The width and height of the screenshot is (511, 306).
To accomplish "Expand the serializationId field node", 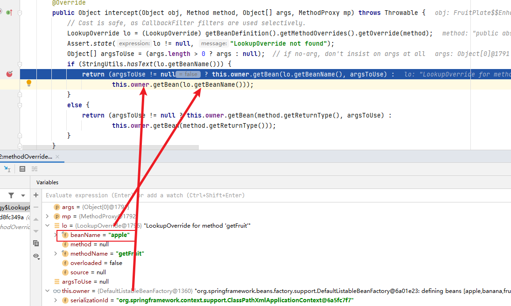I will click(x=56, y=300).
